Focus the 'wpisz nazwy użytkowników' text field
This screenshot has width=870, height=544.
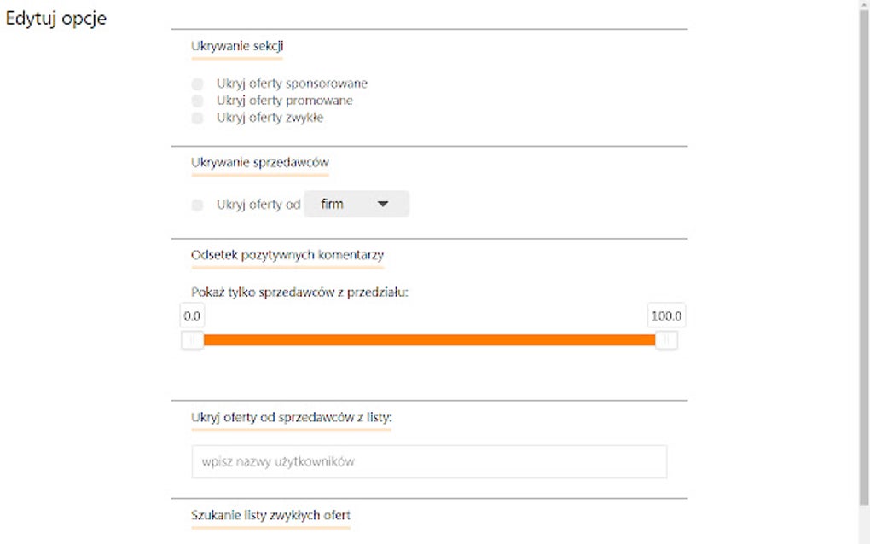pyautogui.click(x=429, y=461)
